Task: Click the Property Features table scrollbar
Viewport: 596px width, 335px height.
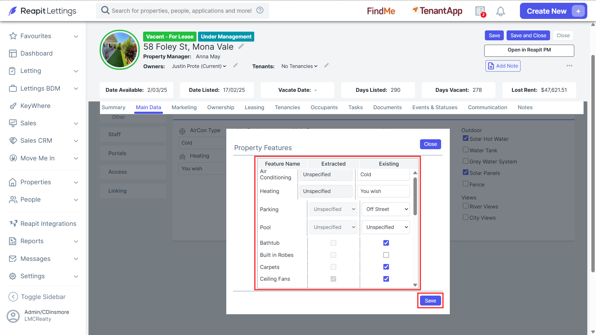Action: [415, 197]
